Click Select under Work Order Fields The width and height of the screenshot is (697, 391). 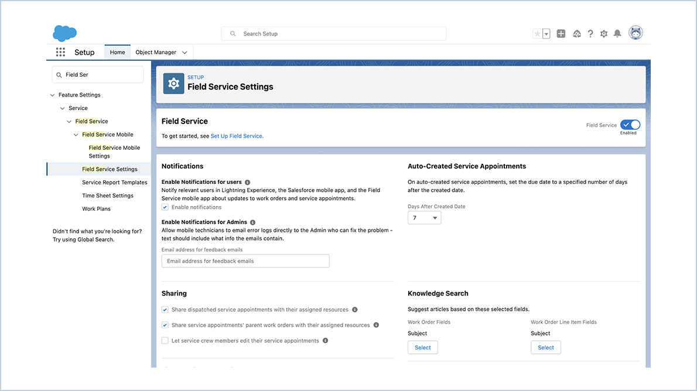coord(422,347)
